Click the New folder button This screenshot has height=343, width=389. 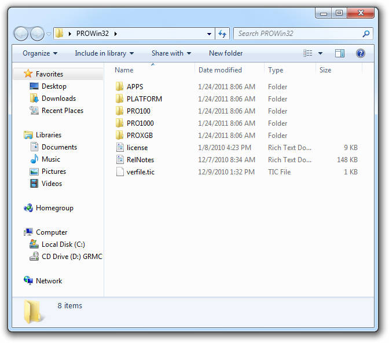(226, 53)
